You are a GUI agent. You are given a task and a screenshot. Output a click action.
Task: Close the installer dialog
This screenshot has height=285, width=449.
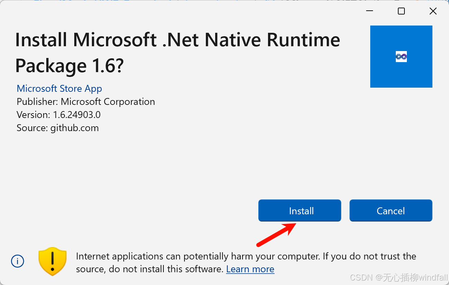tap(433, 11)
